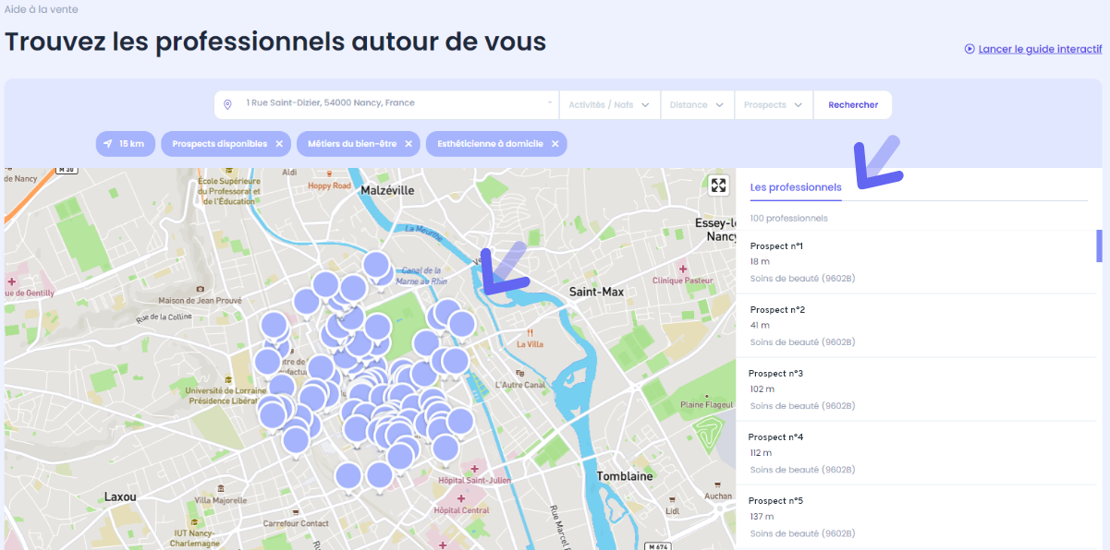
Task: Click Soins de beauté (9602B) under Prospect n°1
Action: pyautogui.click(x=802, y=279)
